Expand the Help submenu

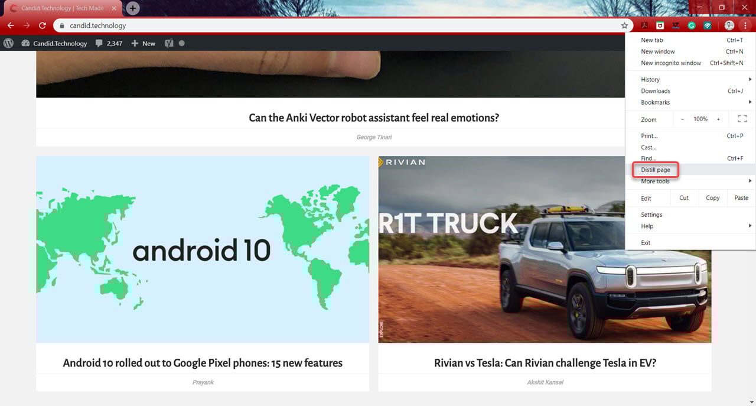(690, 226)
